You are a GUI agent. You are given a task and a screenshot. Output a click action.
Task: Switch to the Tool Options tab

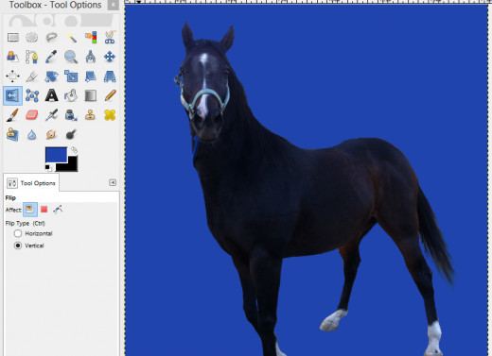tap(31, 183)
